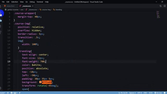The height and width of the screenshot is (94, 167).
Task: Click 'overflow: hidden;' line
Action: click(x=29, y=31)
